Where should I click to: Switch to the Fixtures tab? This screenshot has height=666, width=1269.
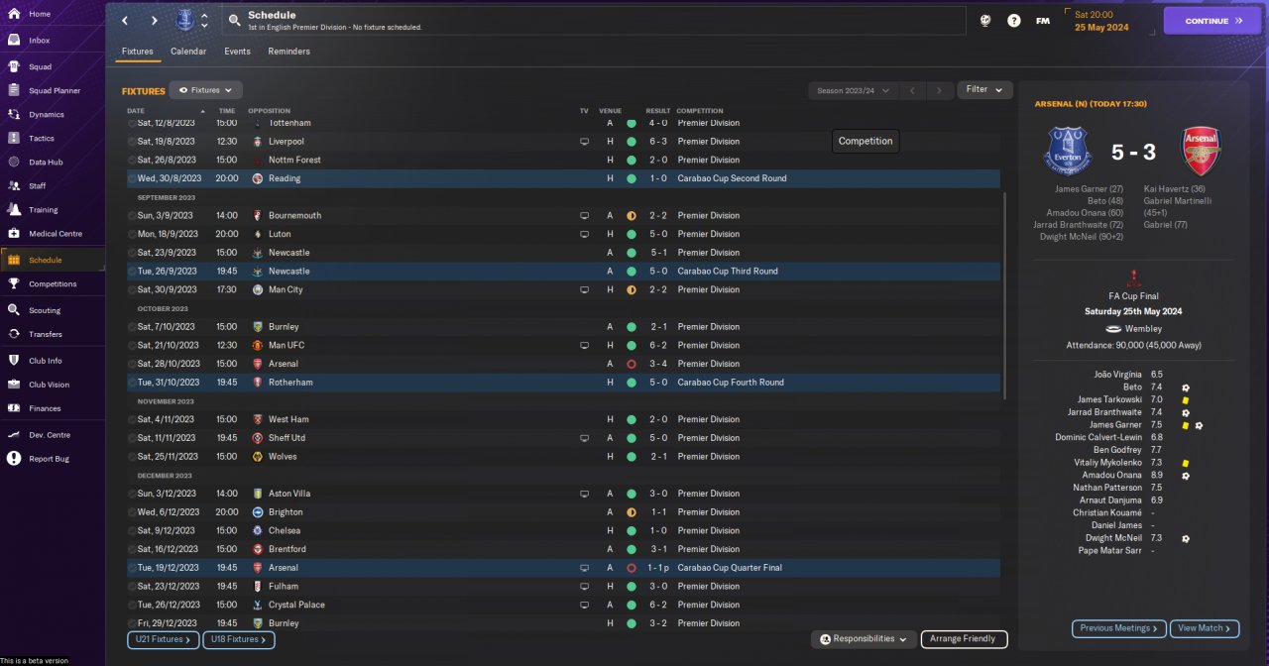(x=138, y=52)
